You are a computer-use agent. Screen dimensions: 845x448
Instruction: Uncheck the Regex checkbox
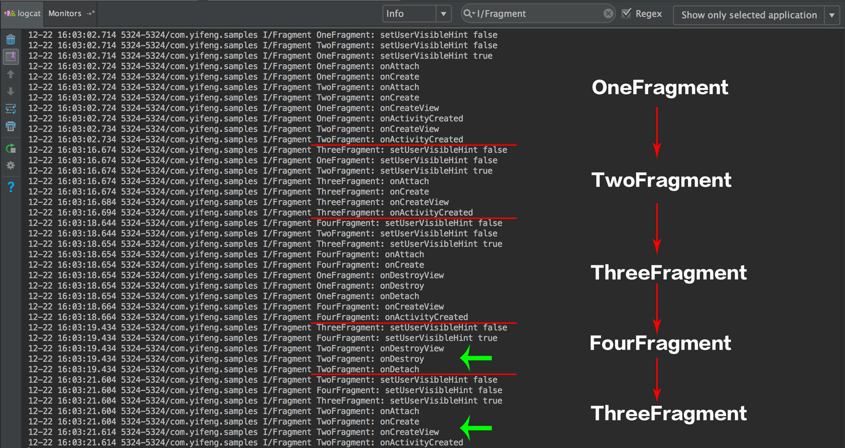click(627, 13)
